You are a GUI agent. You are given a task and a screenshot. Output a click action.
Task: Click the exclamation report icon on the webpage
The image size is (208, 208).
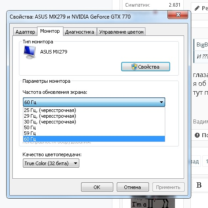(x=197, y=135)
